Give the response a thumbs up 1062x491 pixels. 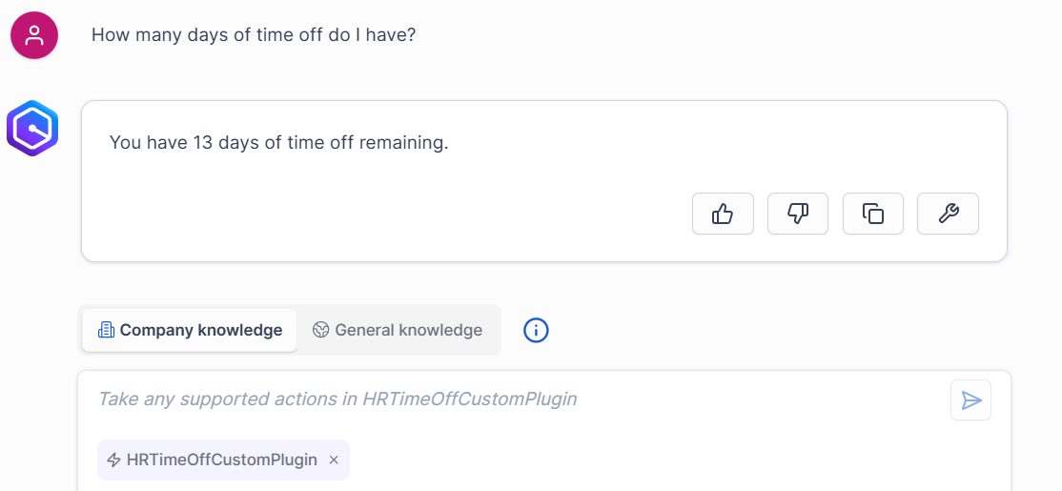(723, 214)
